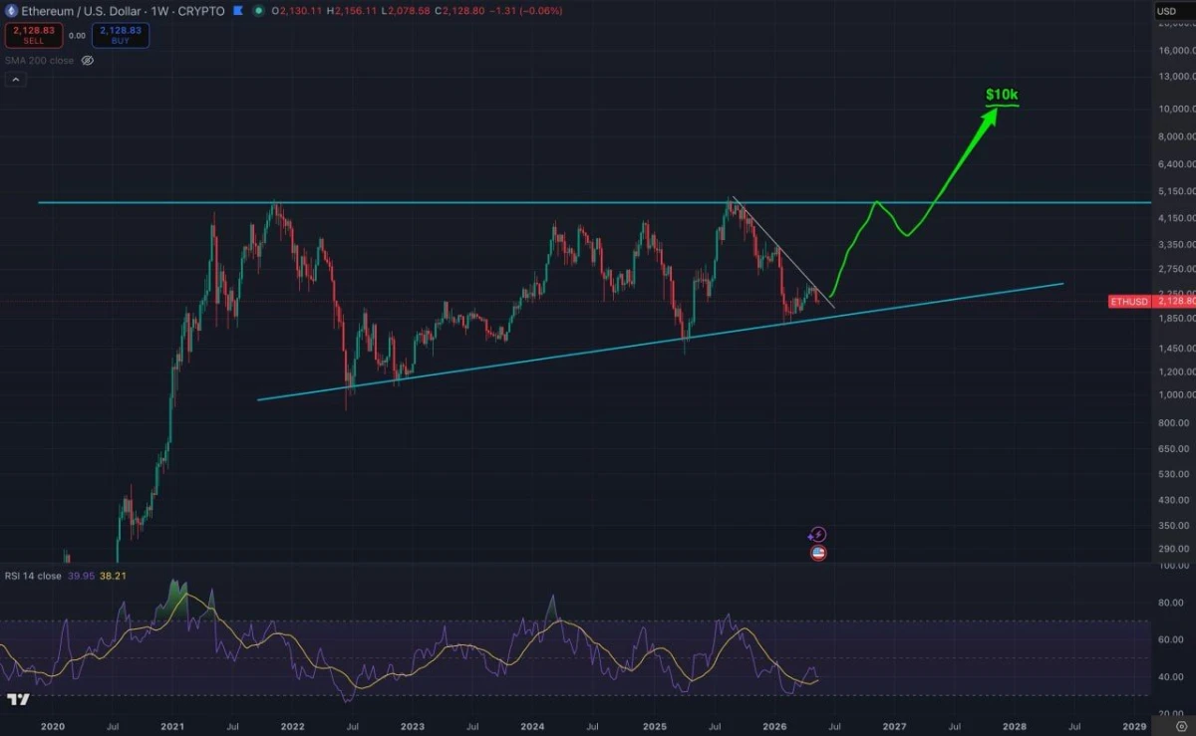This screenshot has width=1196, height=736.
Task: Select the SMA 200 close indicator legend
Action: (x=39, y=61)
